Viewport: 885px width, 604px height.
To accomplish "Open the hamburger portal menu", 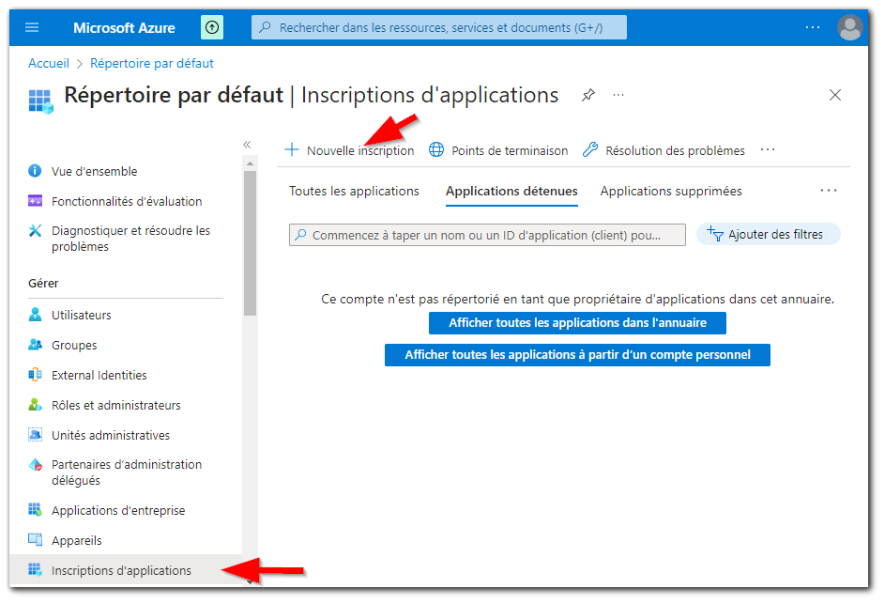I will tap(32, 27).
